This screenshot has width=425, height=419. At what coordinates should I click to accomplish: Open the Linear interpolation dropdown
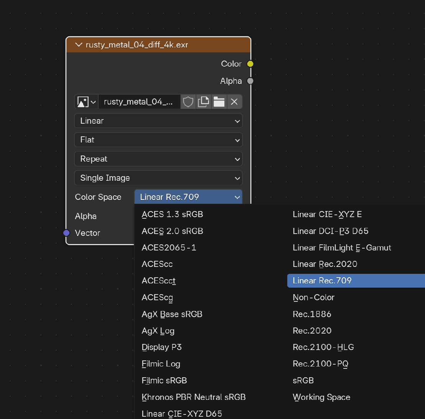[158, 121]
